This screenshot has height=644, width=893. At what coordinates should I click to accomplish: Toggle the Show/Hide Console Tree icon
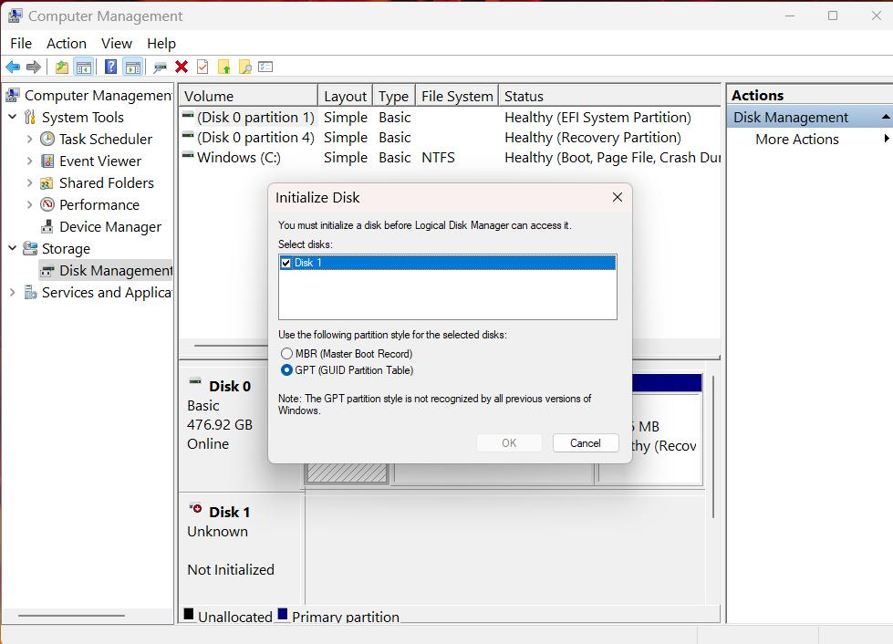[84, 68]
